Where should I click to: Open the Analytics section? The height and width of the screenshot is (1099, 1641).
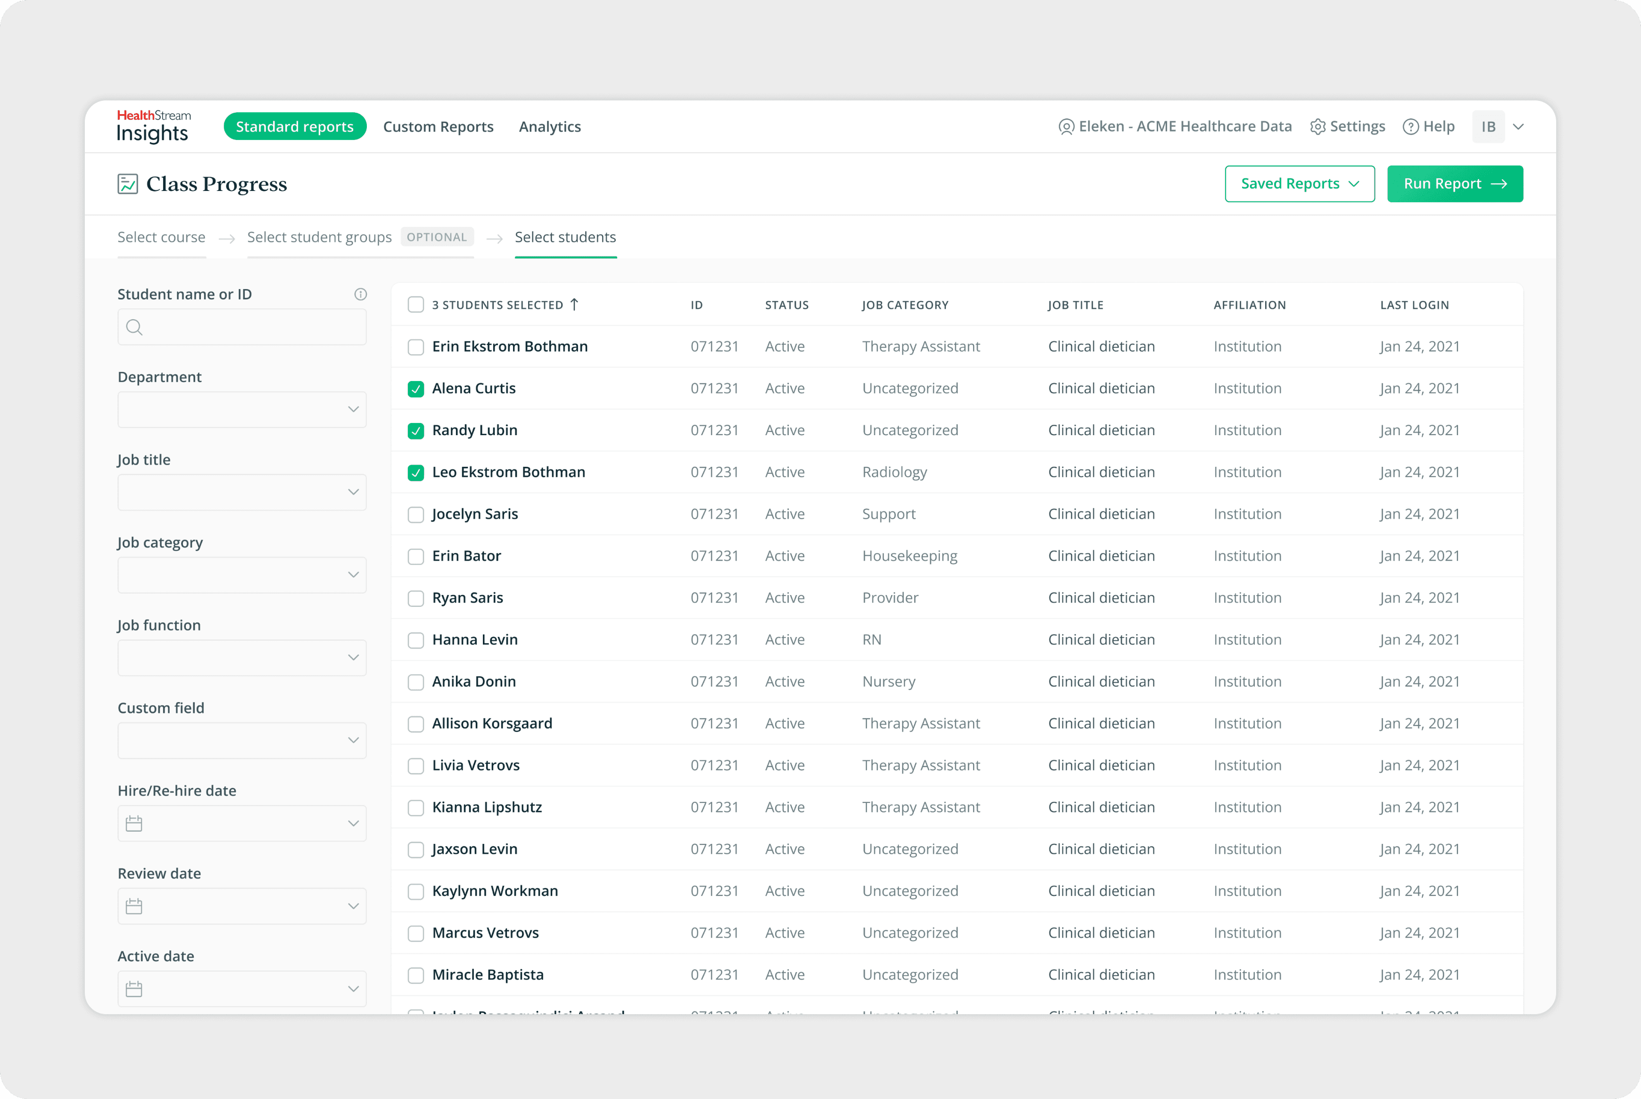click(549, 127)
